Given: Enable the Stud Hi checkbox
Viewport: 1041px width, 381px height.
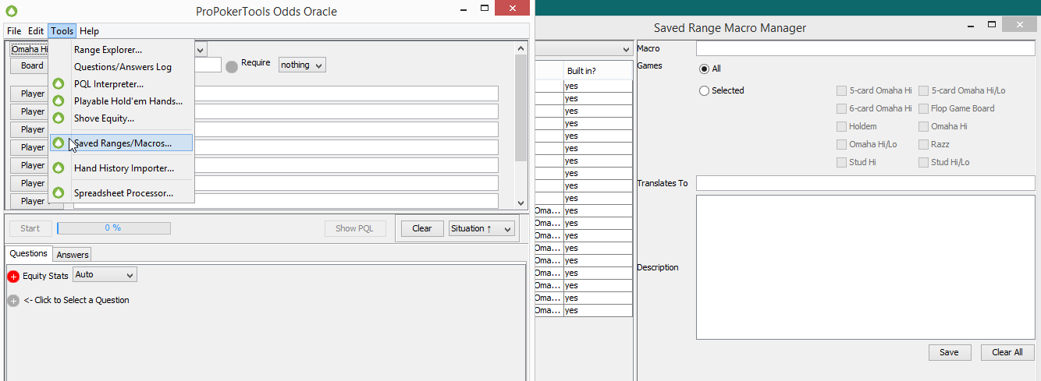Looking at the screenshot, I should (841, 162).
